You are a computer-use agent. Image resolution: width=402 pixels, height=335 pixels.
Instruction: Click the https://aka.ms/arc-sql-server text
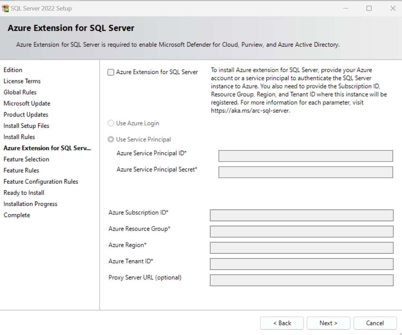tap(250, 111)
